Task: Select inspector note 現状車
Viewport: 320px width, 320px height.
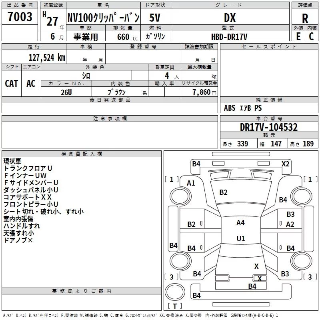Action: coord(12,161)
